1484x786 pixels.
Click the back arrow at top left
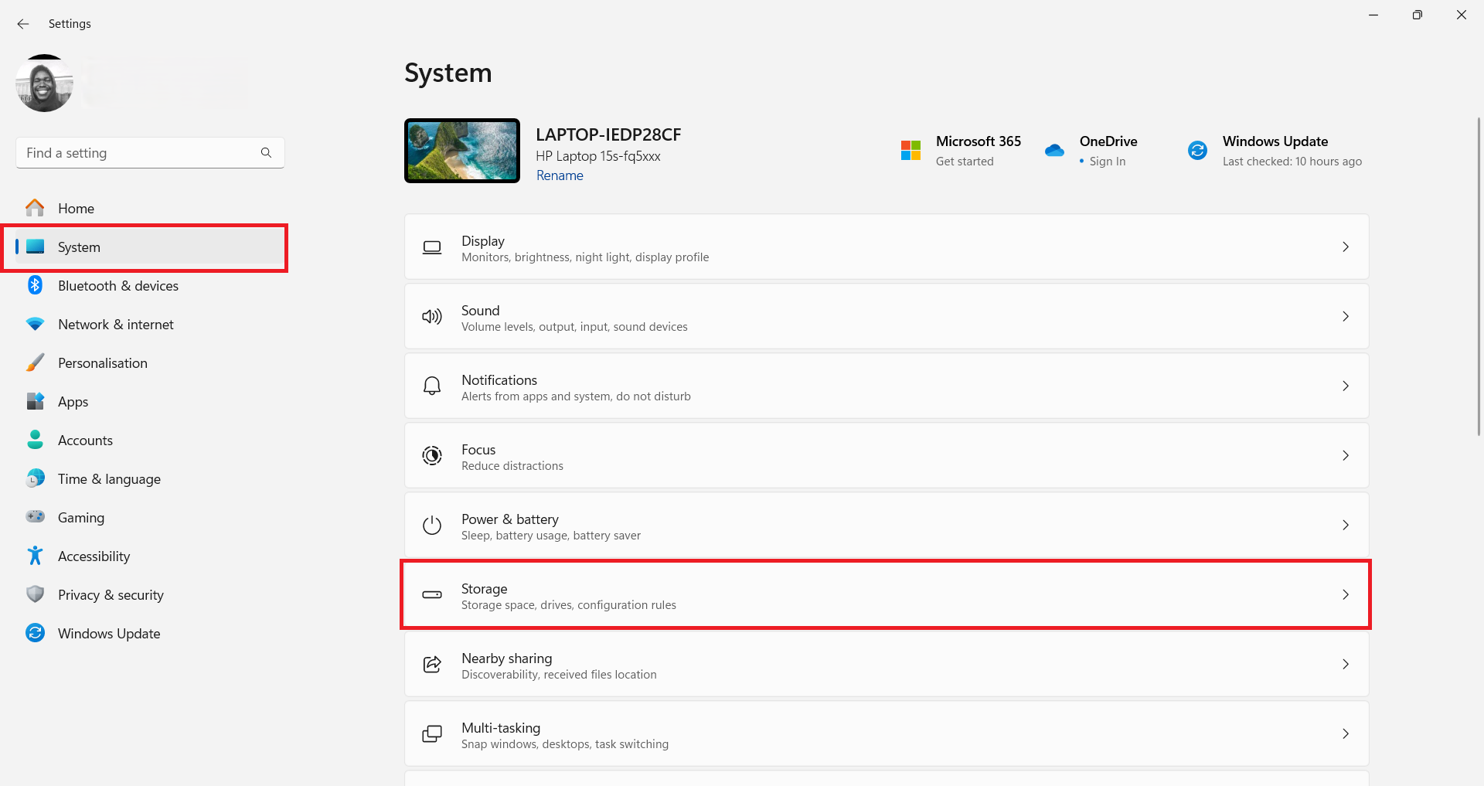click(22, 24)
